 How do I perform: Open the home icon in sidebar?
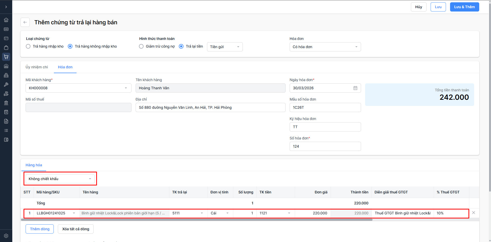[6, 20]
